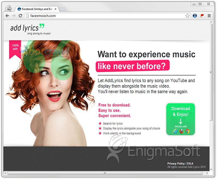The width and height of the screenshot is (217, 179).
Task: Bookmark this page with the star
Action: pos(187,16)
